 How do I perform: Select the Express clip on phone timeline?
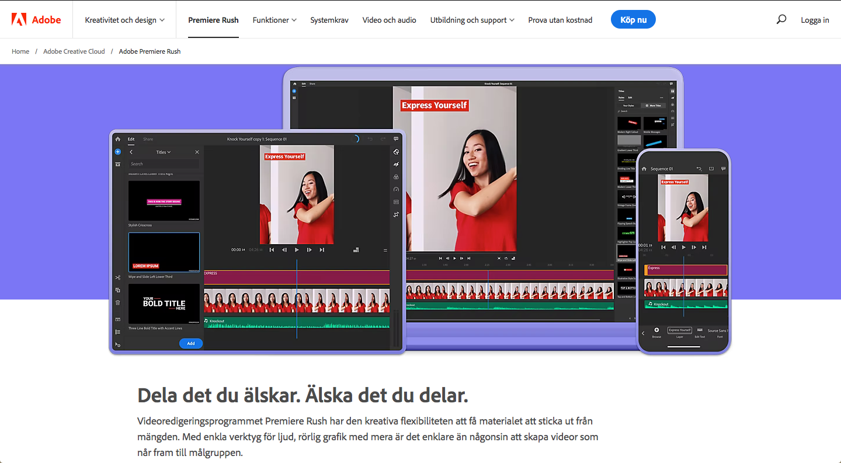click(x=686, y=270)
